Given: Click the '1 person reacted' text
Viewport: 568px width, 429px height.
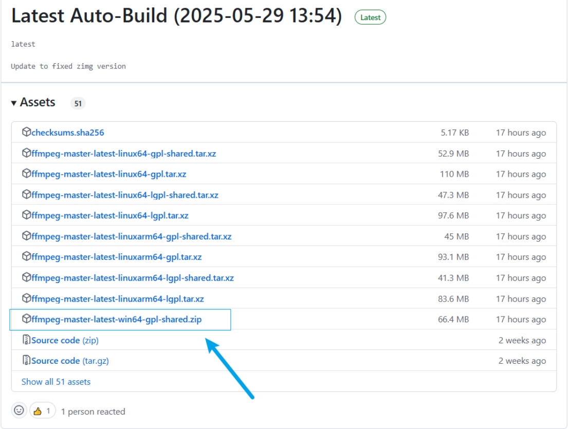Looking at the screenshot, I should [93, 412].
